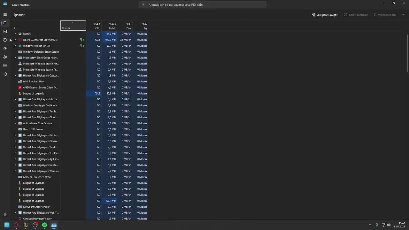Expand Hizmet Ana Bilgisayar: Web T... entry
Screen dimensions: 409x230
[15, 213]
